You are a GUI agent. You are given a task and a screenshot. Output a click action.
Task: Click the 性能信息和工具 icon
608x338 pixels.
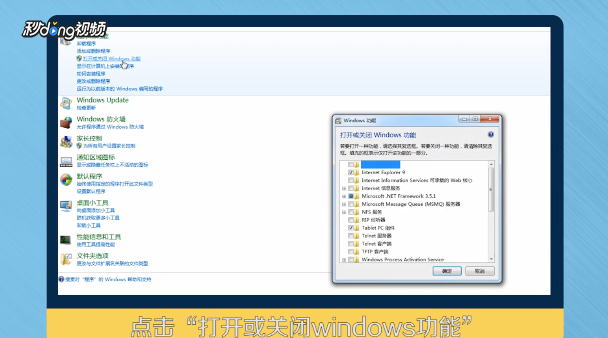tap(66, 239)
